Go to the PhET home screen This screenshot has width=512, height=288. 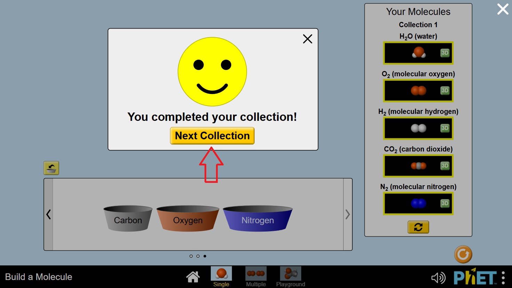pos(193,277)
